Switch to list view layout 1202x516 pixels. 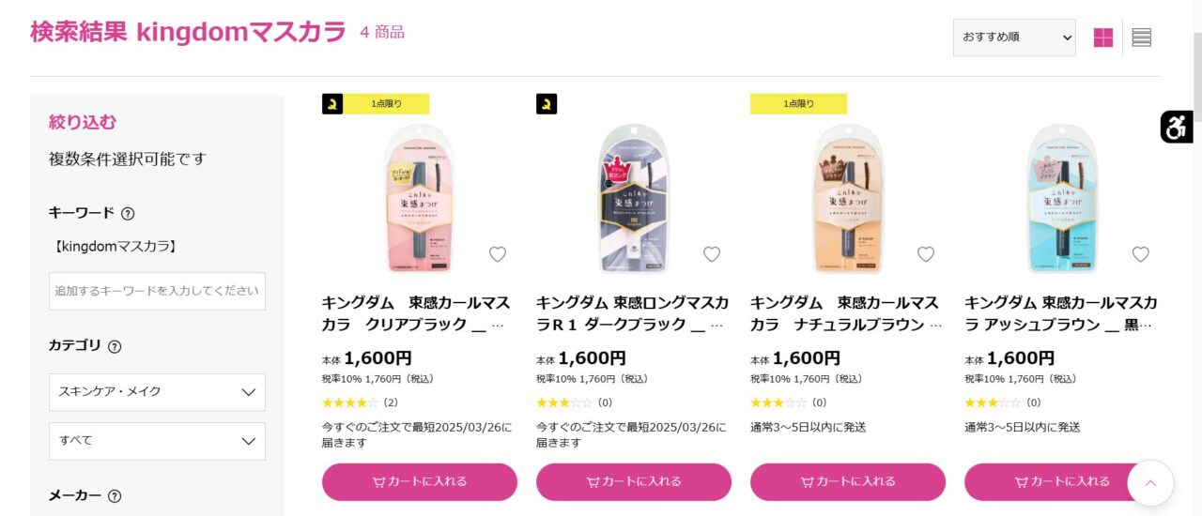point(1142,38)
